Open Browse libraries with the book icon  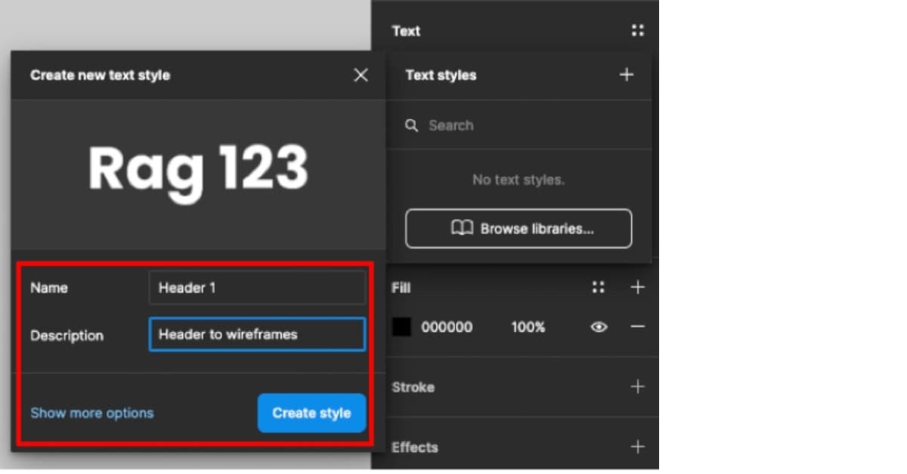click(x=519, y=228)
